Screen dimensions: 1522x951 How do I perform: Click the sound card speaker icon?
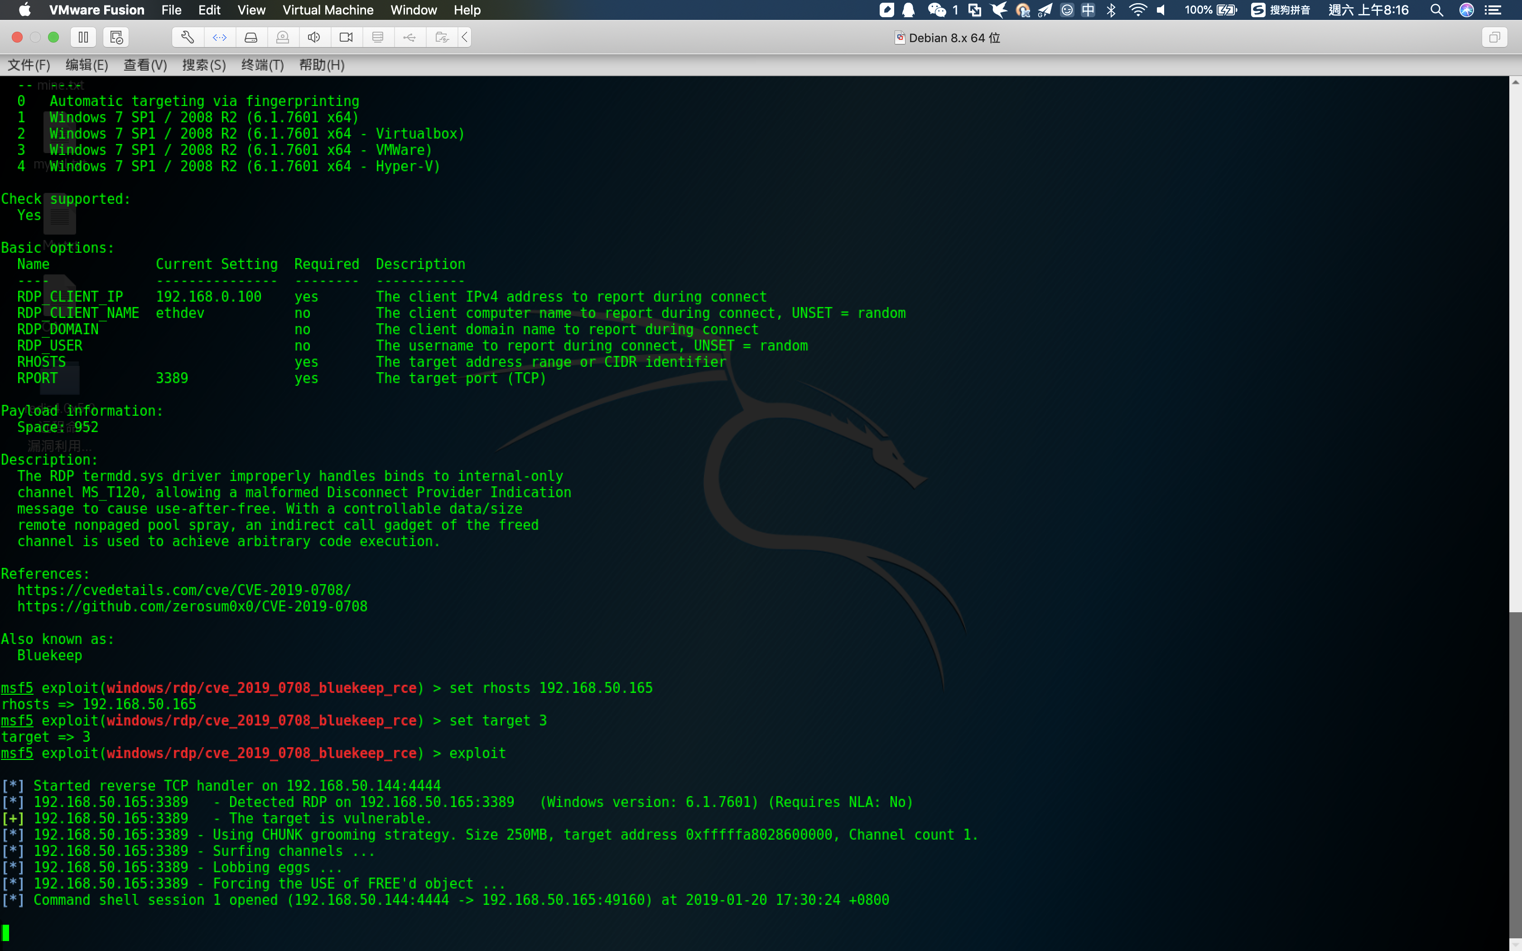314,38
